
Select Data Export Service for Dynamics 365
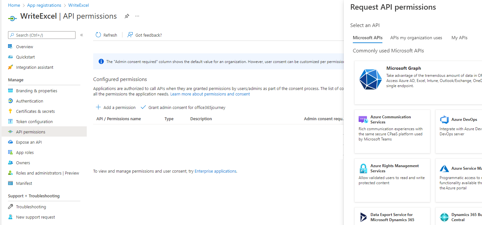(392, 216)
